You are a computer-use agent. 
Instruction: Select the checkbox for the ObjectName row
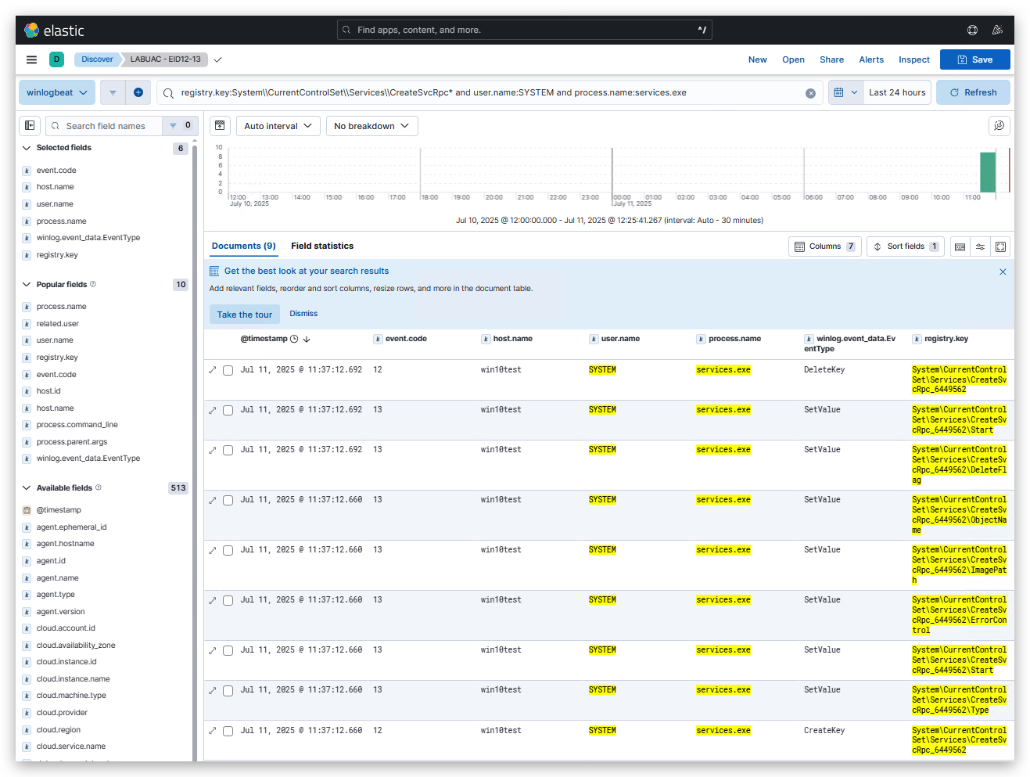228,500
